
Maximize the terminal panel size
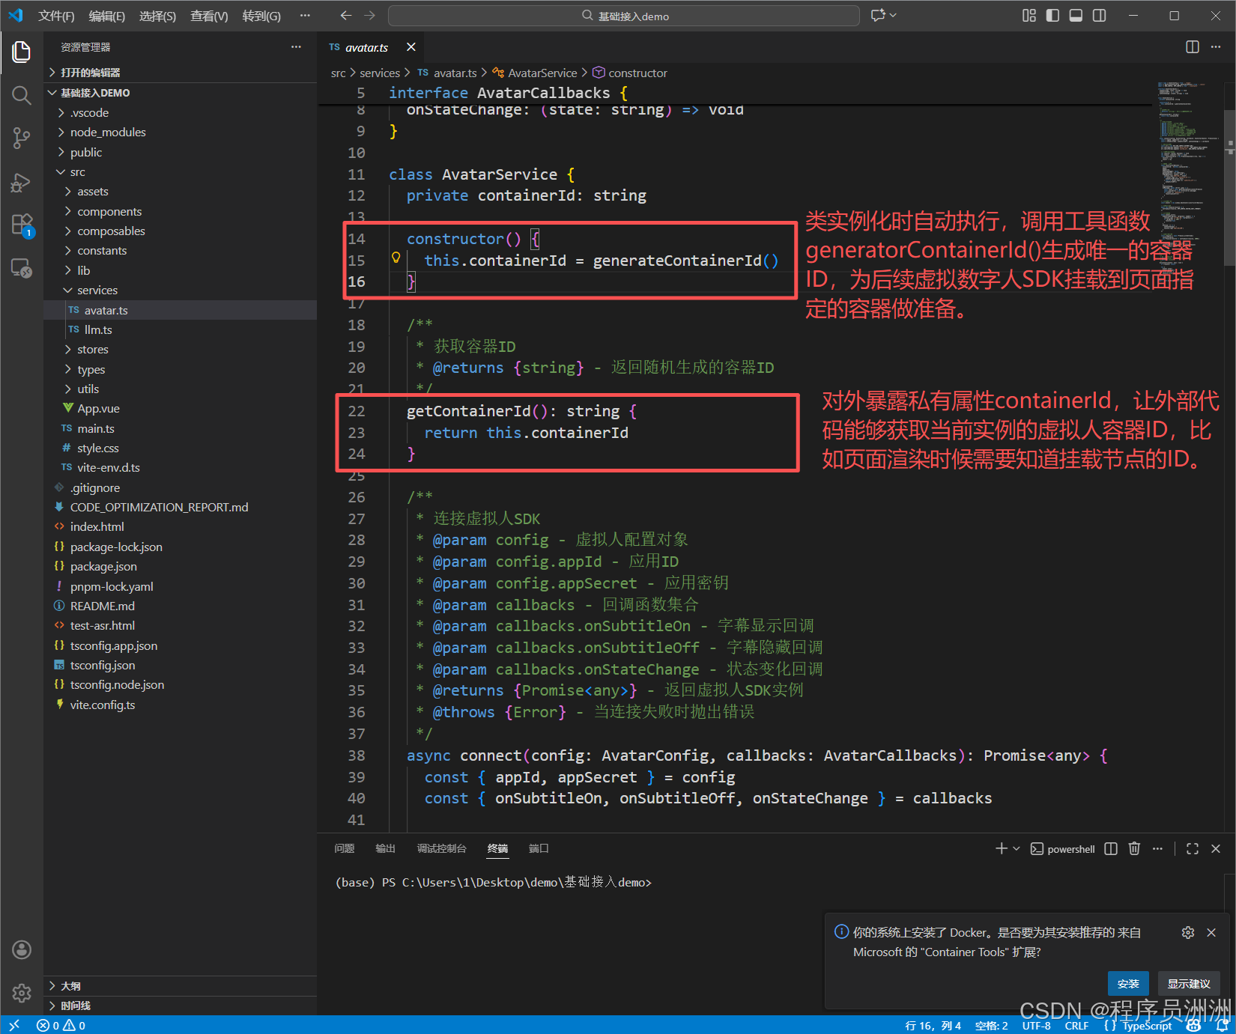[x=1193, y=848]
